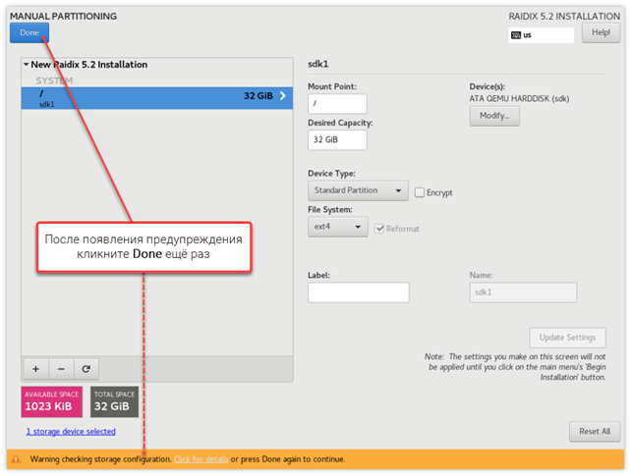Click the reload storage configuration icon
Screen dimensions: 631x476
point(86,369)
